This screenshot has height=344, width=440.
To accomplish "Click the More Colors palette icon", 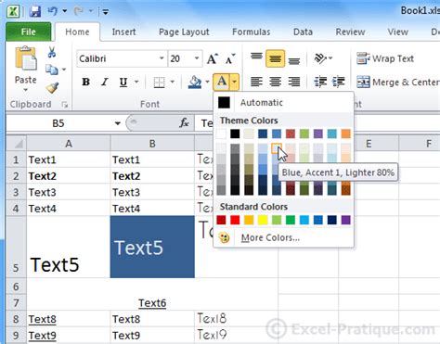I will coord(224,237).
